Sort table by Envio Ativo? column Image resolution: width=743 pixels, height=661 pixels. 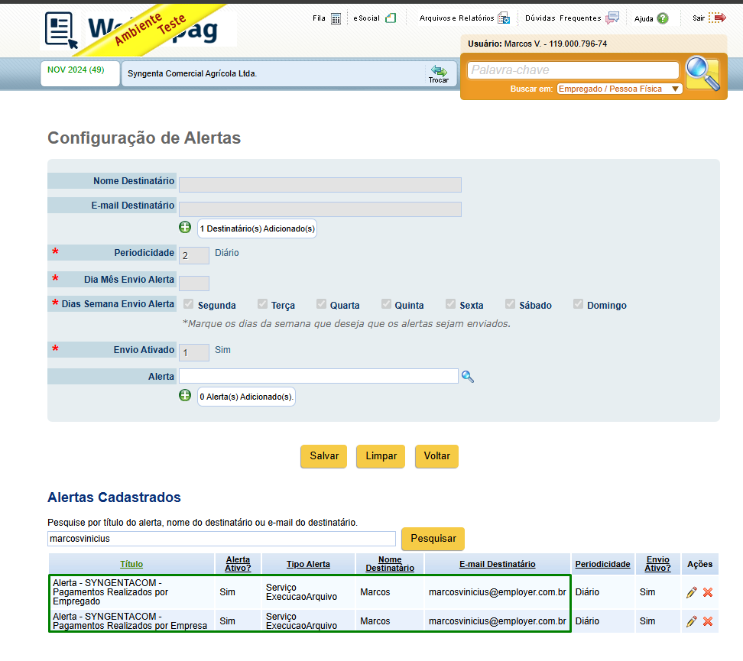click(x=657, y=564)
